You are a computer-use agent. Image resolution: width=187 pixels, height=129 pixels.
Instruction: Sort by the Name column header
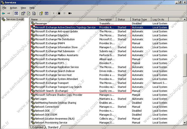pos(64,20)
